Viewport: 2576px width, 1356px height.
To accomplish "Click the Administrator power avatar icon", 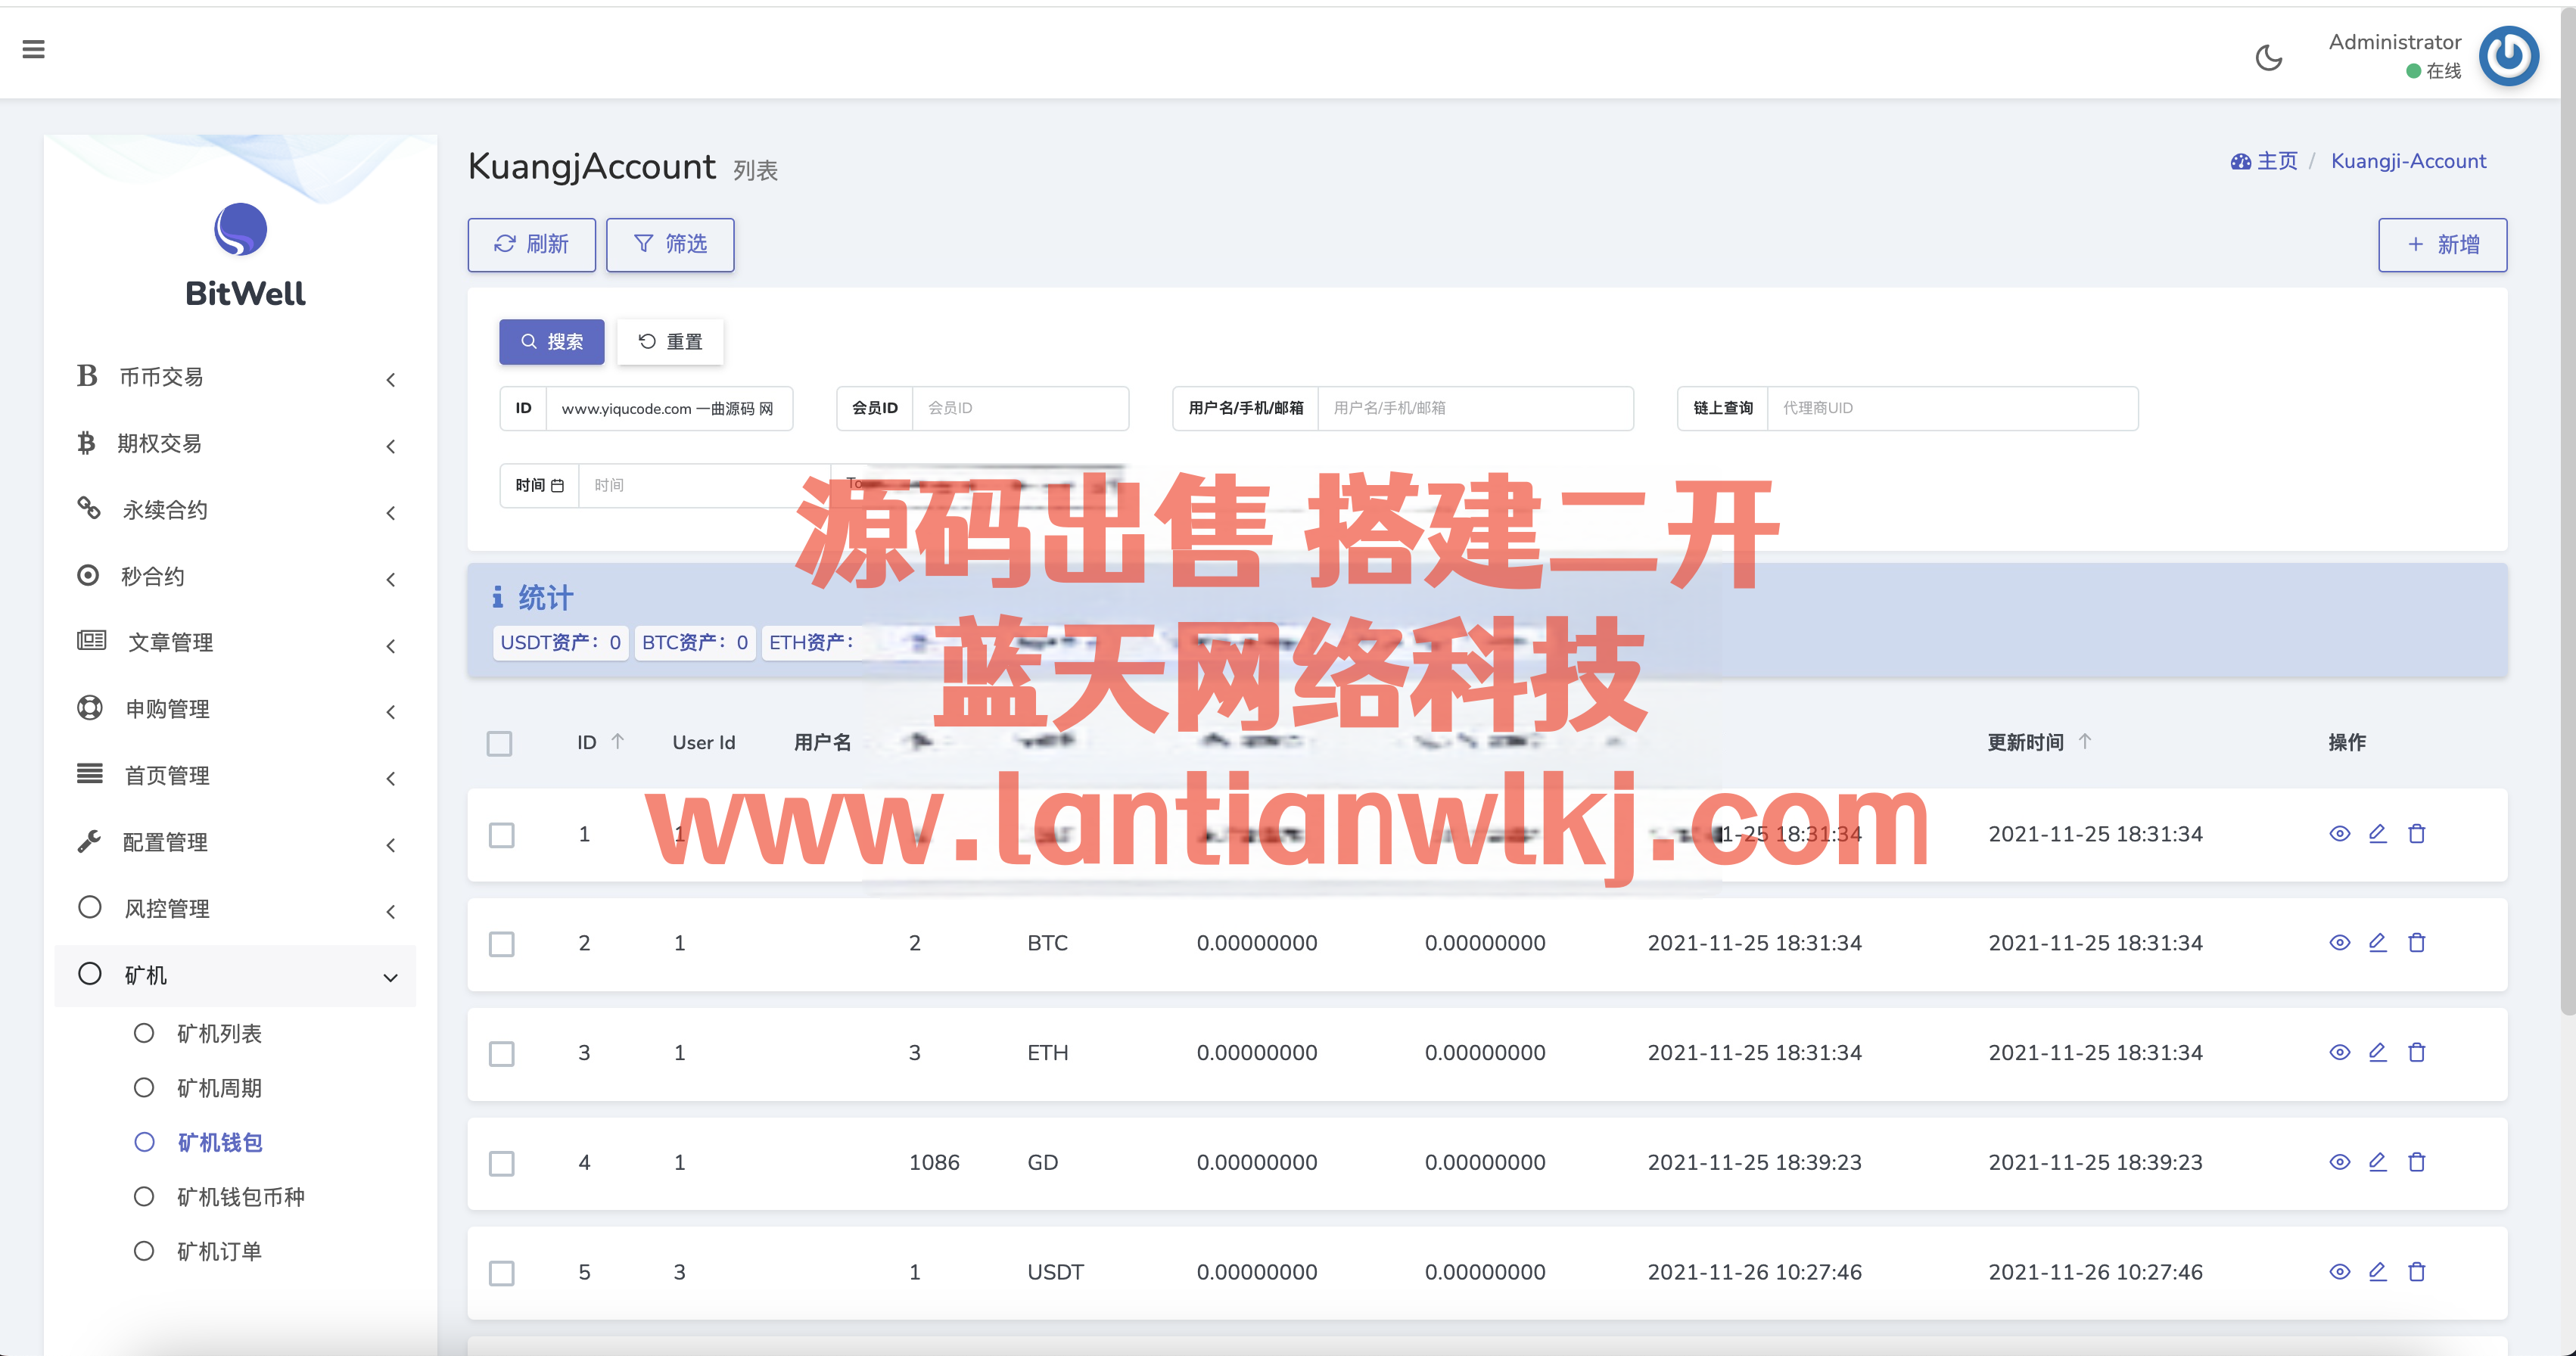I will coord(2507,56).
